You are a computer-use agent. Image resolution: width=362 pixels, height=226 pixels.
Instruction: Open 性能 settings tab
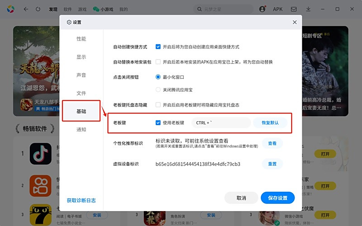81,39
